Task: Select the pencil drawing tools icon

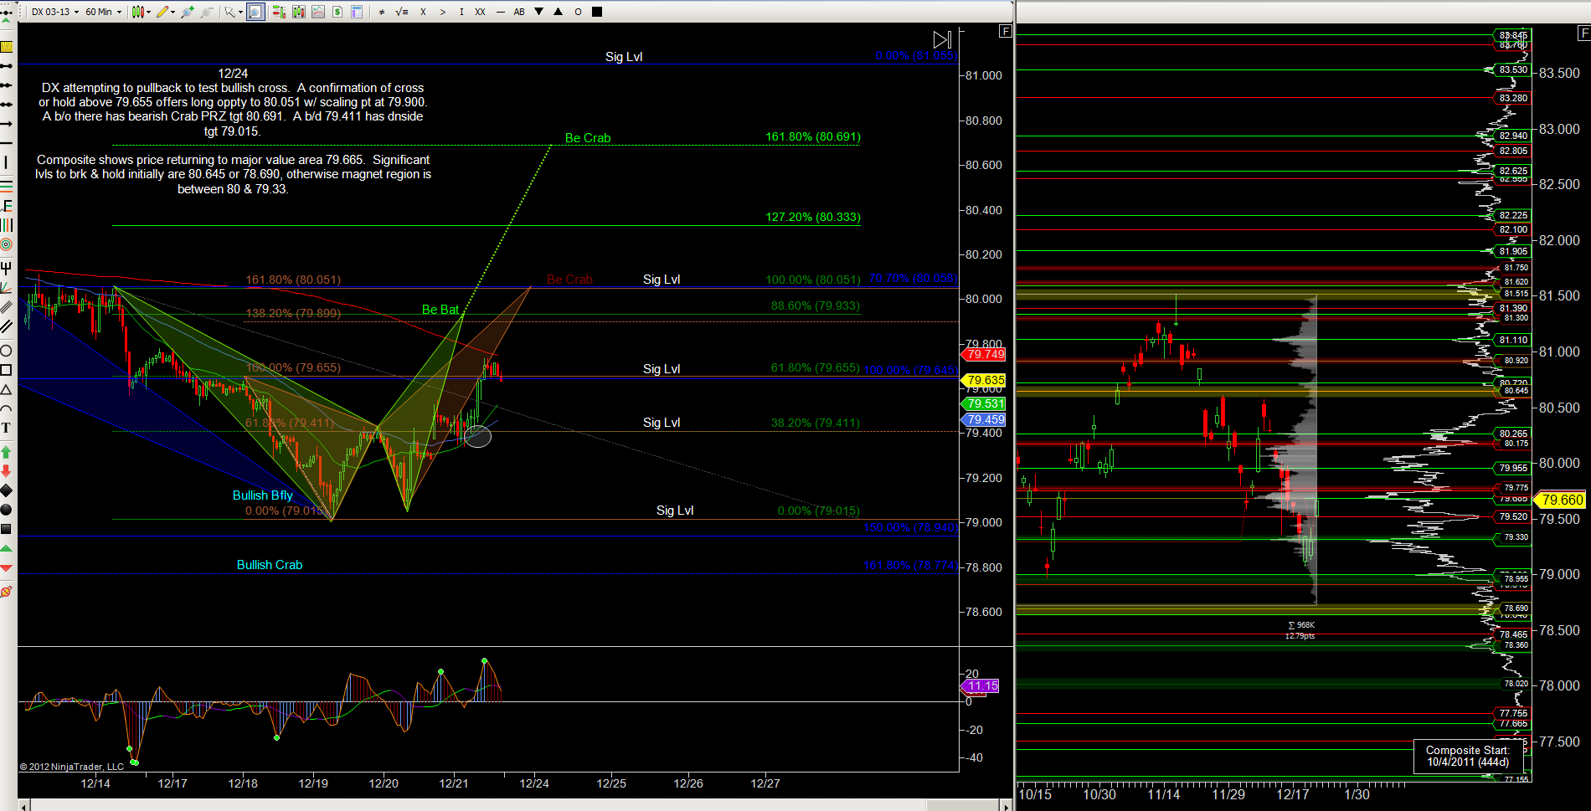Action: click(x=164, y=12)
